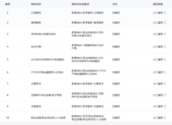Open the help icon for 方案策划
Viewport: 172px width, 125px height.
(x=165, y=106)
